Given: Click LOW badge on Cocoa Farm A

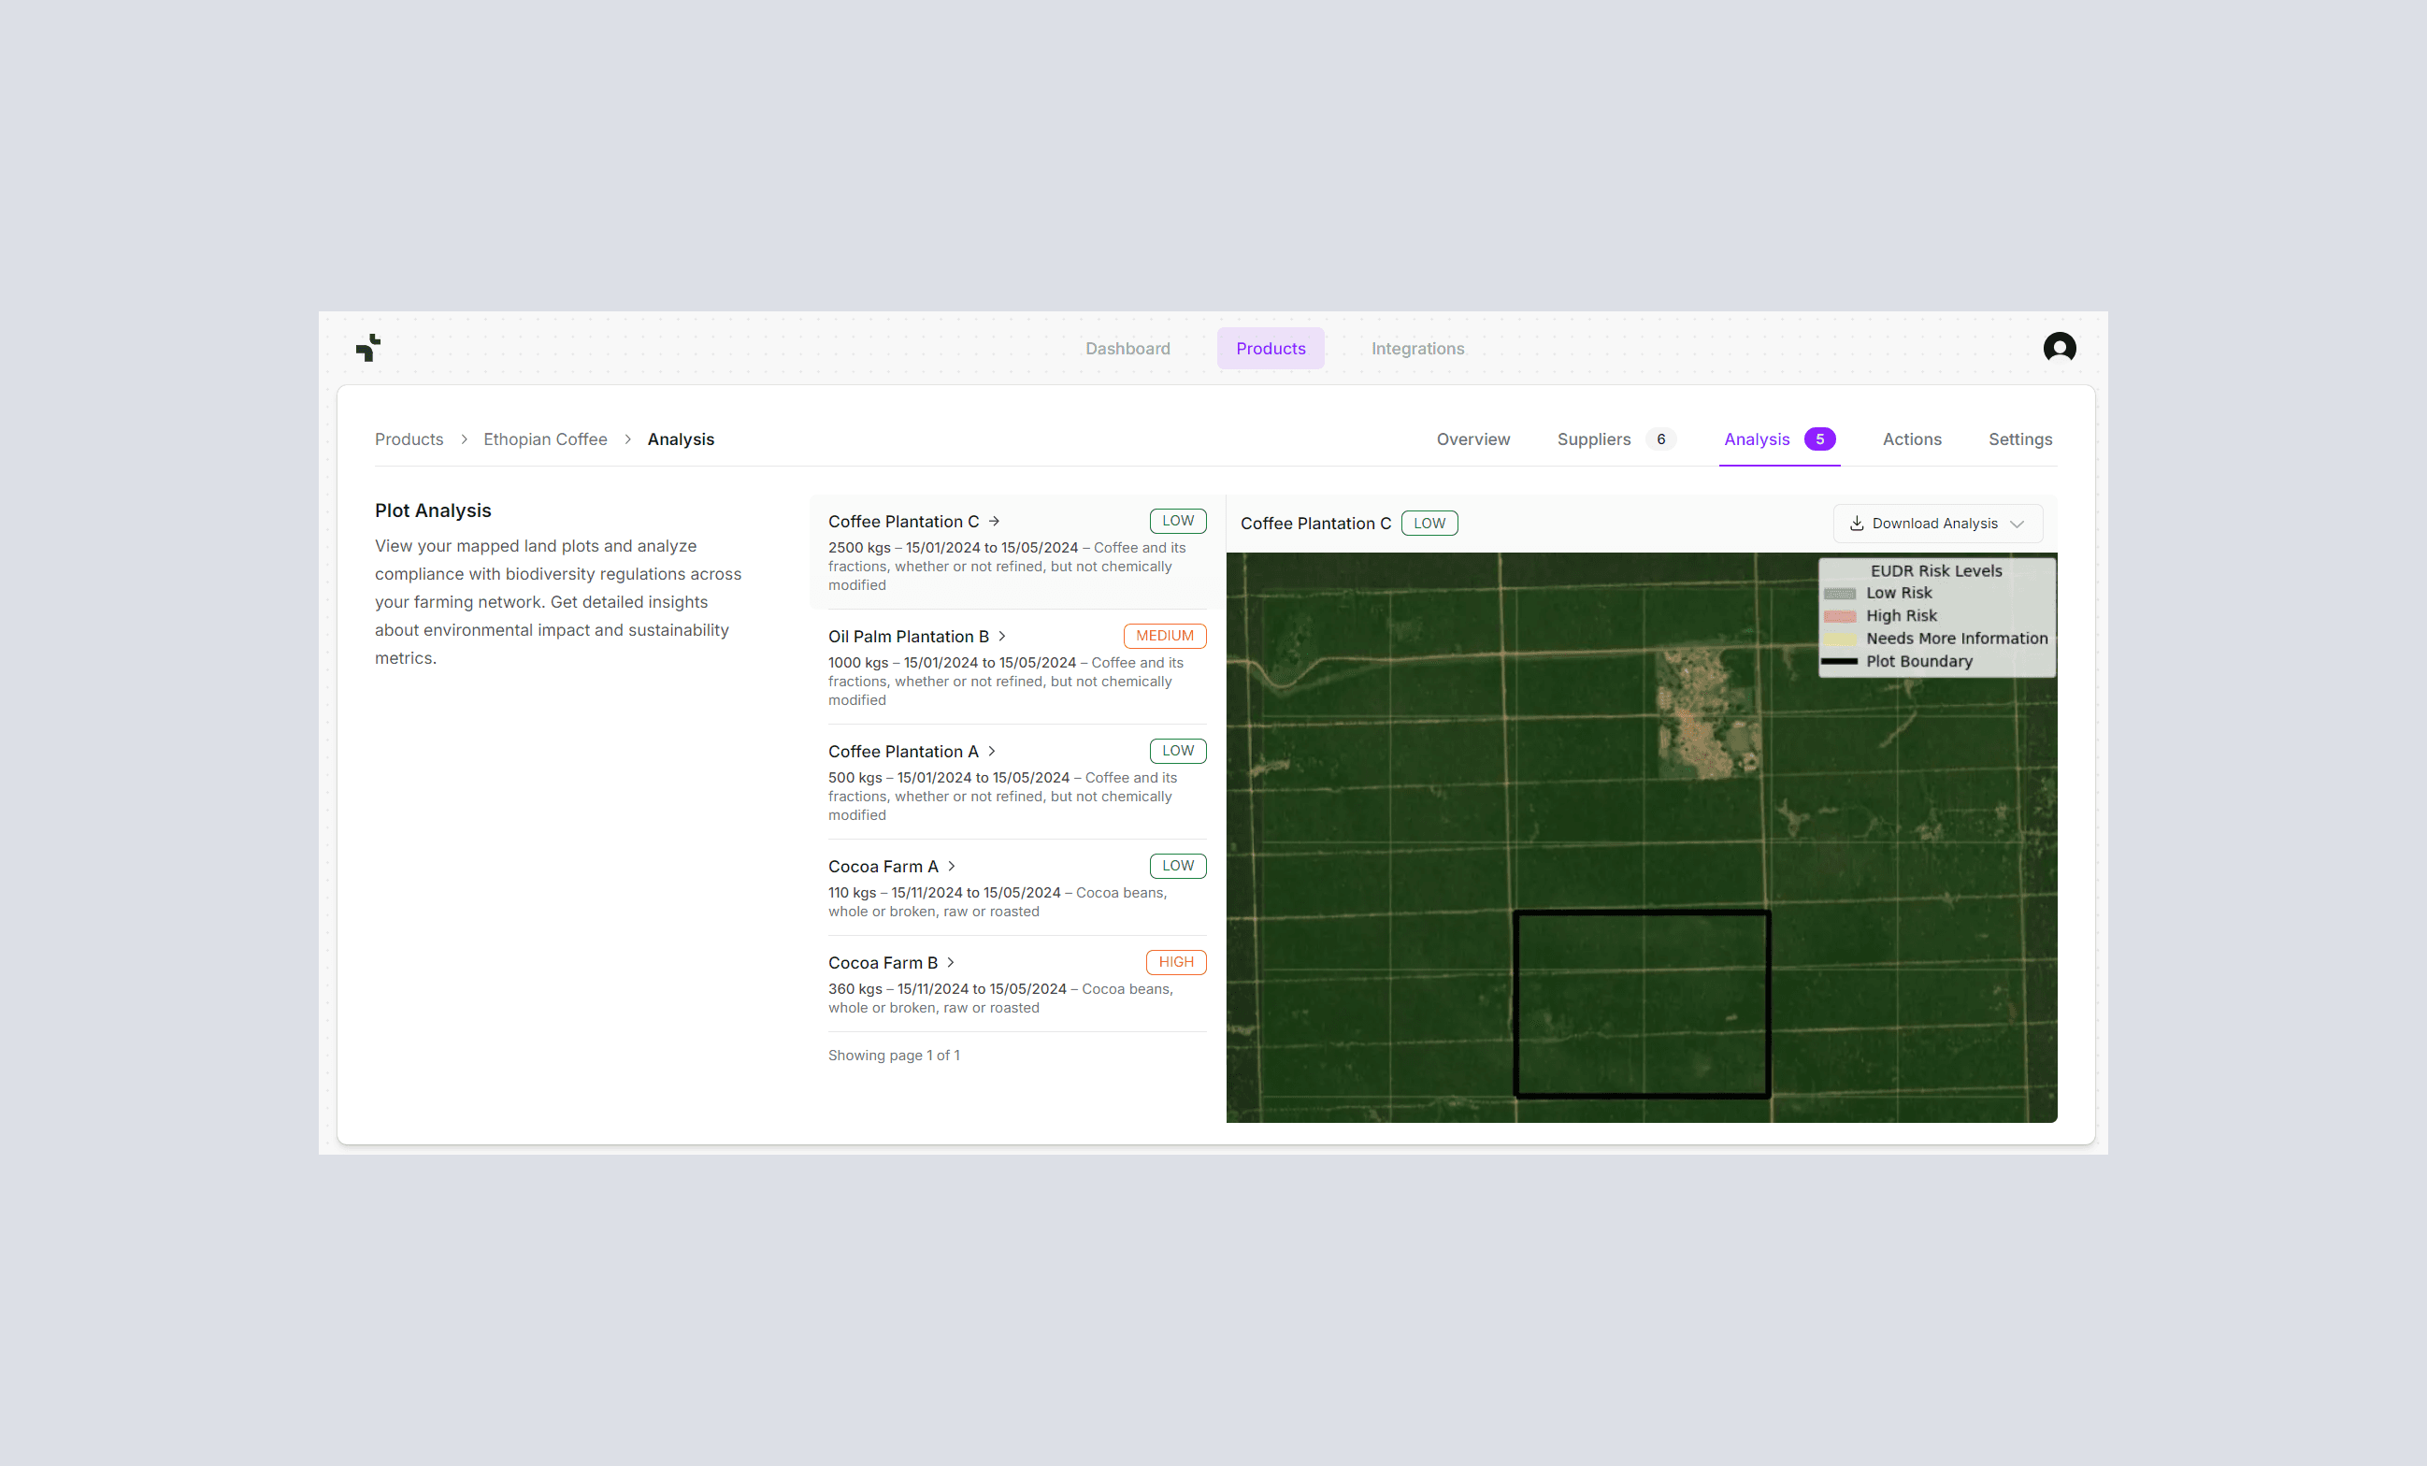Looking at the screenshot, I should 1178,866.
